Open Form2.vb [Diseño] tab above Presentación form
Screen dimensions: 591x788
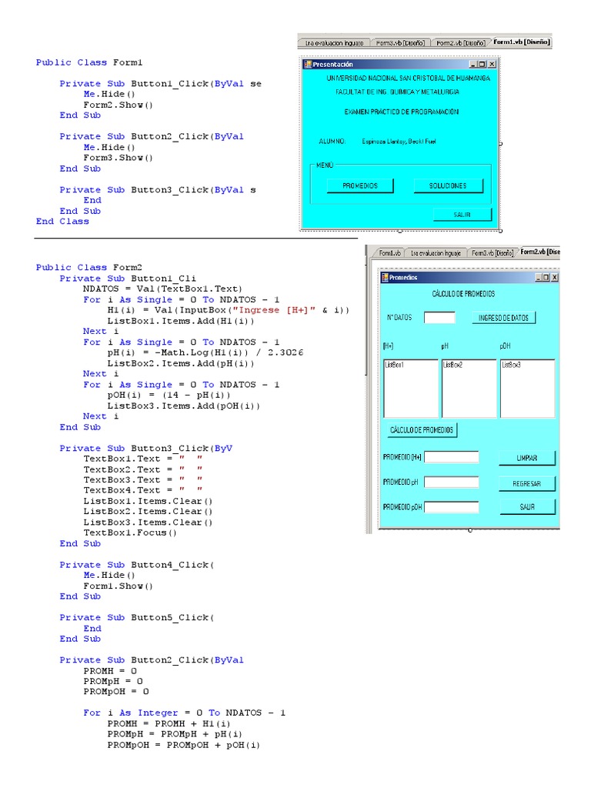point(460,43)
